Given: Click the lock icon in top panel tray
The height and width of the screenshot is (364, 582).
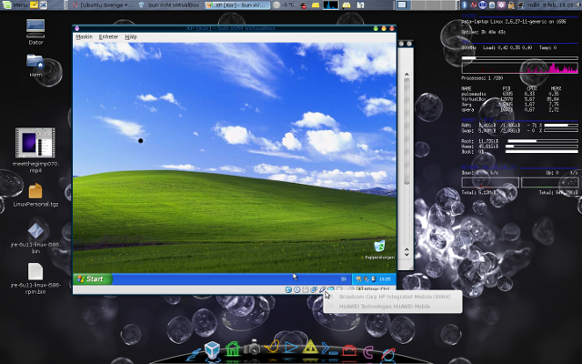Looking at the screenshot, I should [x=511, y=5].
